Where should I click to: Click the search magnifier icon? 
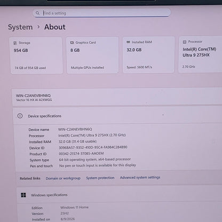point(37,13)
